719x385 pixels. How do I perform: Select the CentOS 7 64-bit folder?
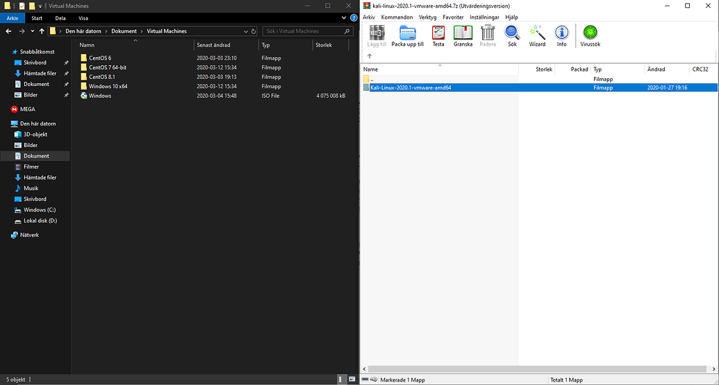pyautogui.click(x=108, y=67)
